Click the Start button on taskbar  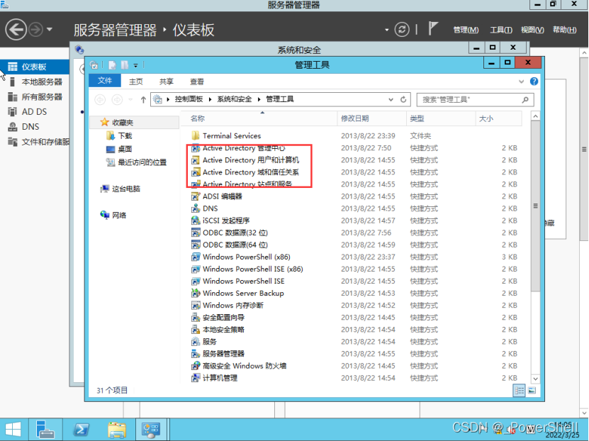coord(13,430)
